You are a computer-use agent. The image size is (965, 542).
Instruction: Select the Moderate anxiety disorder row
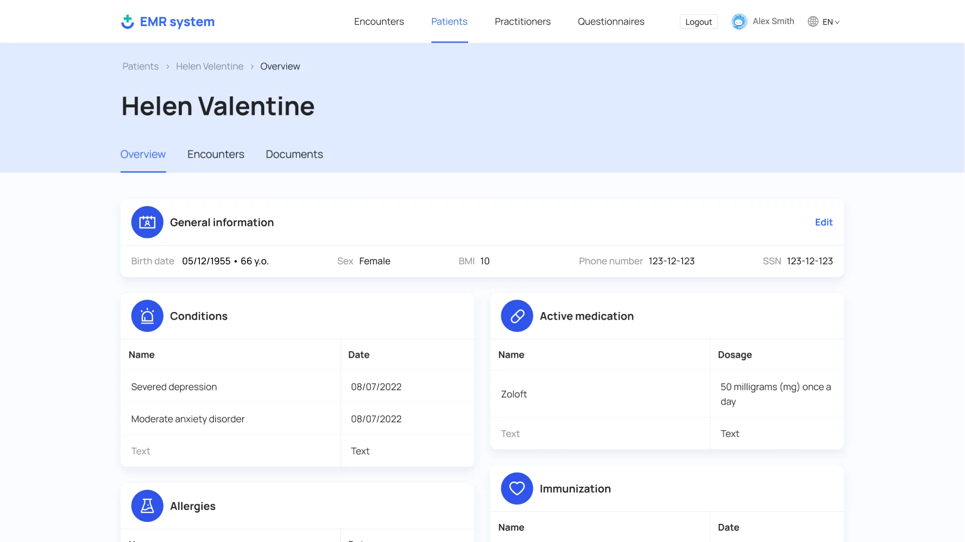click(297, 419)
